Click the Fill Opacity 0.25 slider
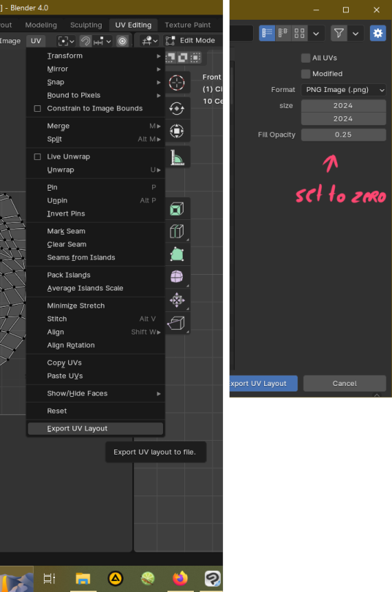The image size is (392, 592). pos(343,134)
